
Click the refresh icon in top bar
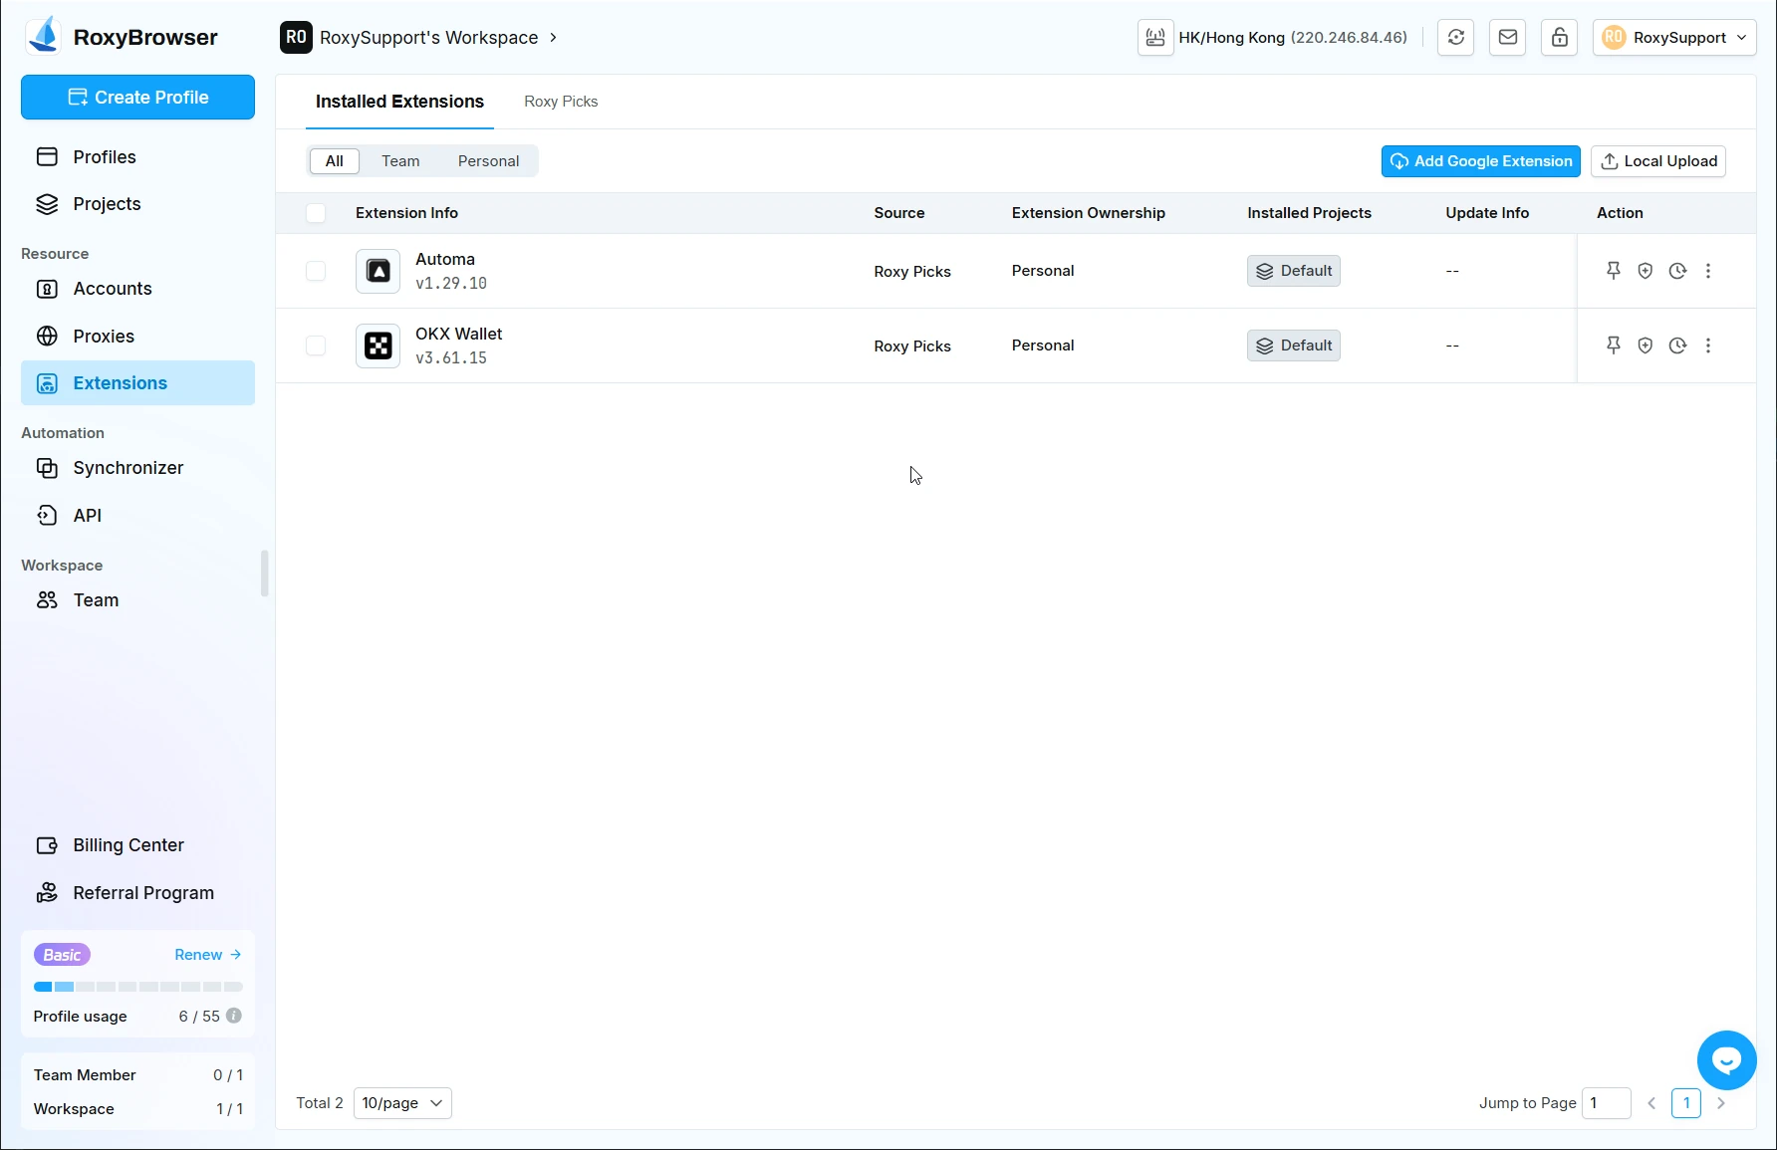tap(1455, 38)
